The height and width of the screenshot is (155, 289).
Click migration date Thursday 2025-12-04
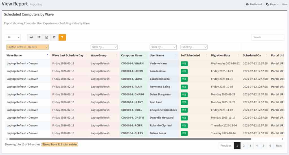click(x=224, y=125)
